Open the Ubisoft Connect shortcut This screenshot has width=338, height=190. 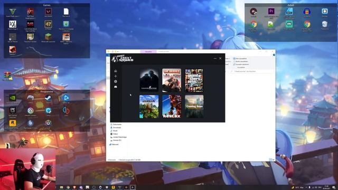tap(31, 111)
